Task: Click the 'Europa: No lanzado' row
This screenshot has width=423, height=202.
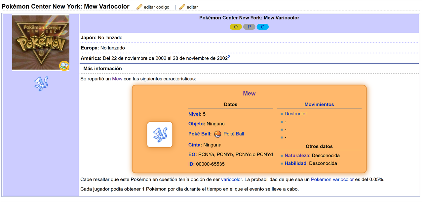Action: (249, 48)
